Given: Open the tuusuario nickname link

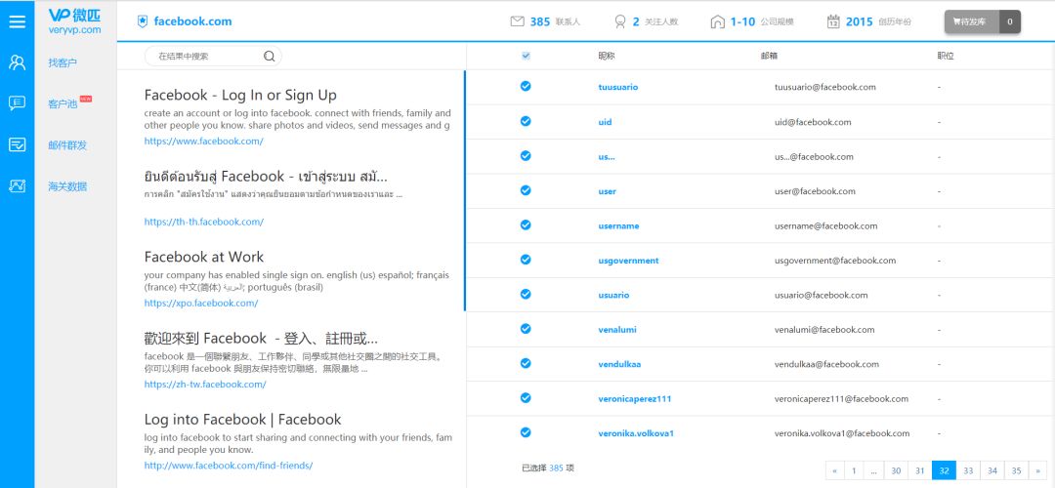Looking at the screenshot, I should pyautogui.click(x=617, y=88).
